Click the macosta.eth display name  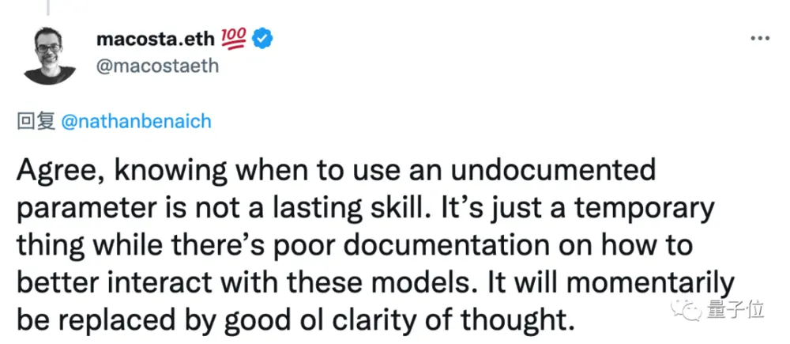tap(155, 40)
